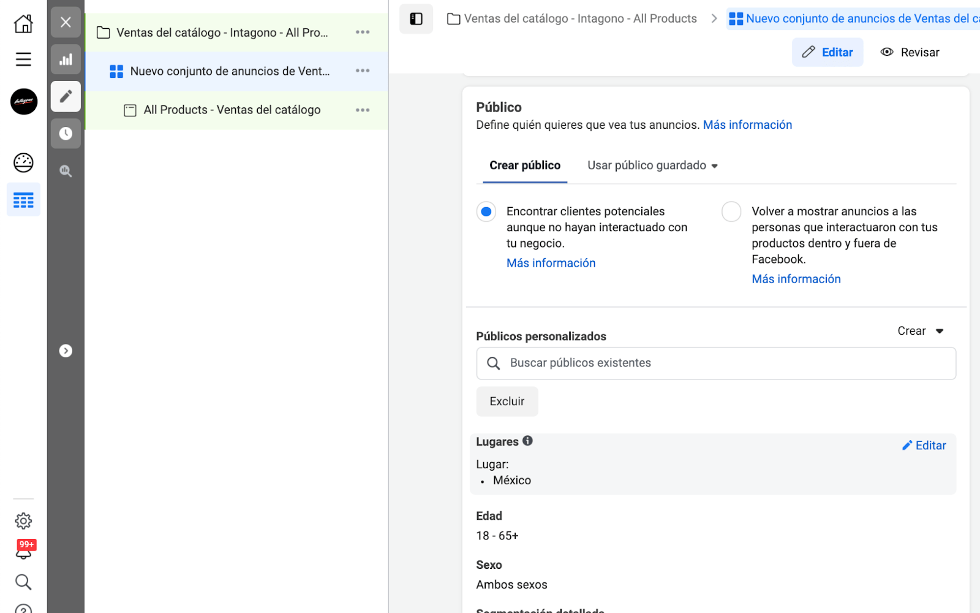The width and height of the screenshot is (980, 613).
Task: Open Usar público guardado dropdown
Action: tap(652, 166)
